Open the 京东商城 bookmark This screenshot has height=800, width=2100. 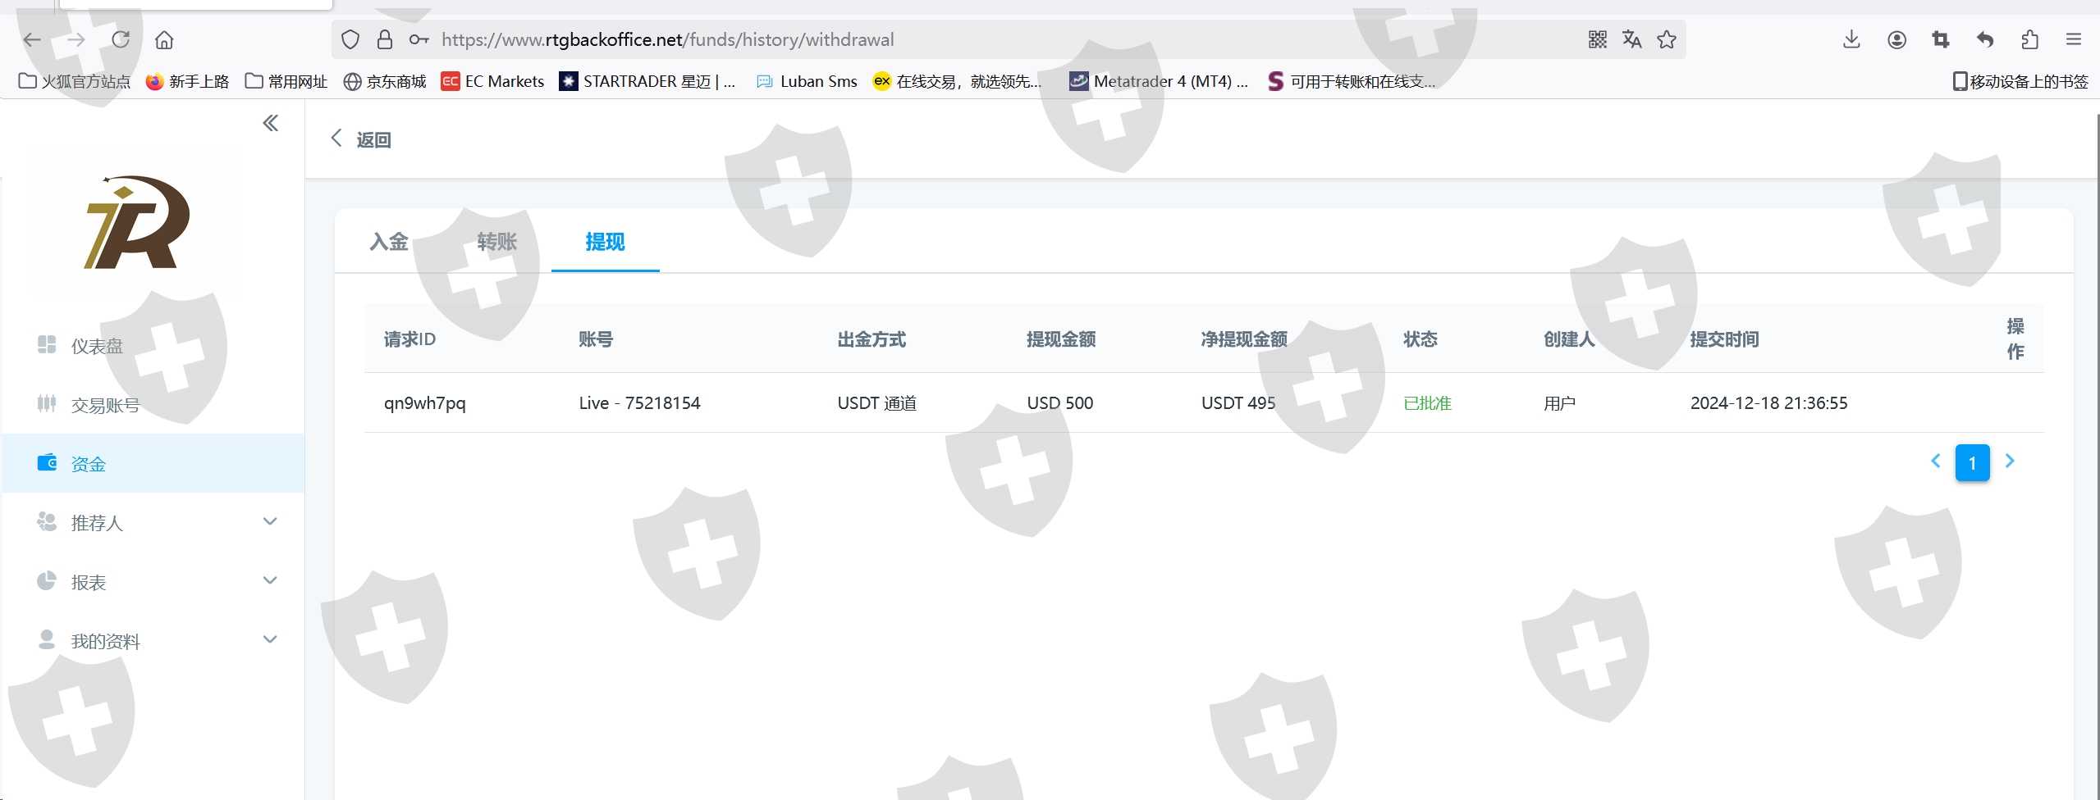[385, 81]
